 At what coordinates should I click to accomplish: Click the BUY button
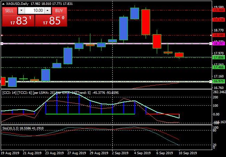pyautogui.click(x=59, y=10)
